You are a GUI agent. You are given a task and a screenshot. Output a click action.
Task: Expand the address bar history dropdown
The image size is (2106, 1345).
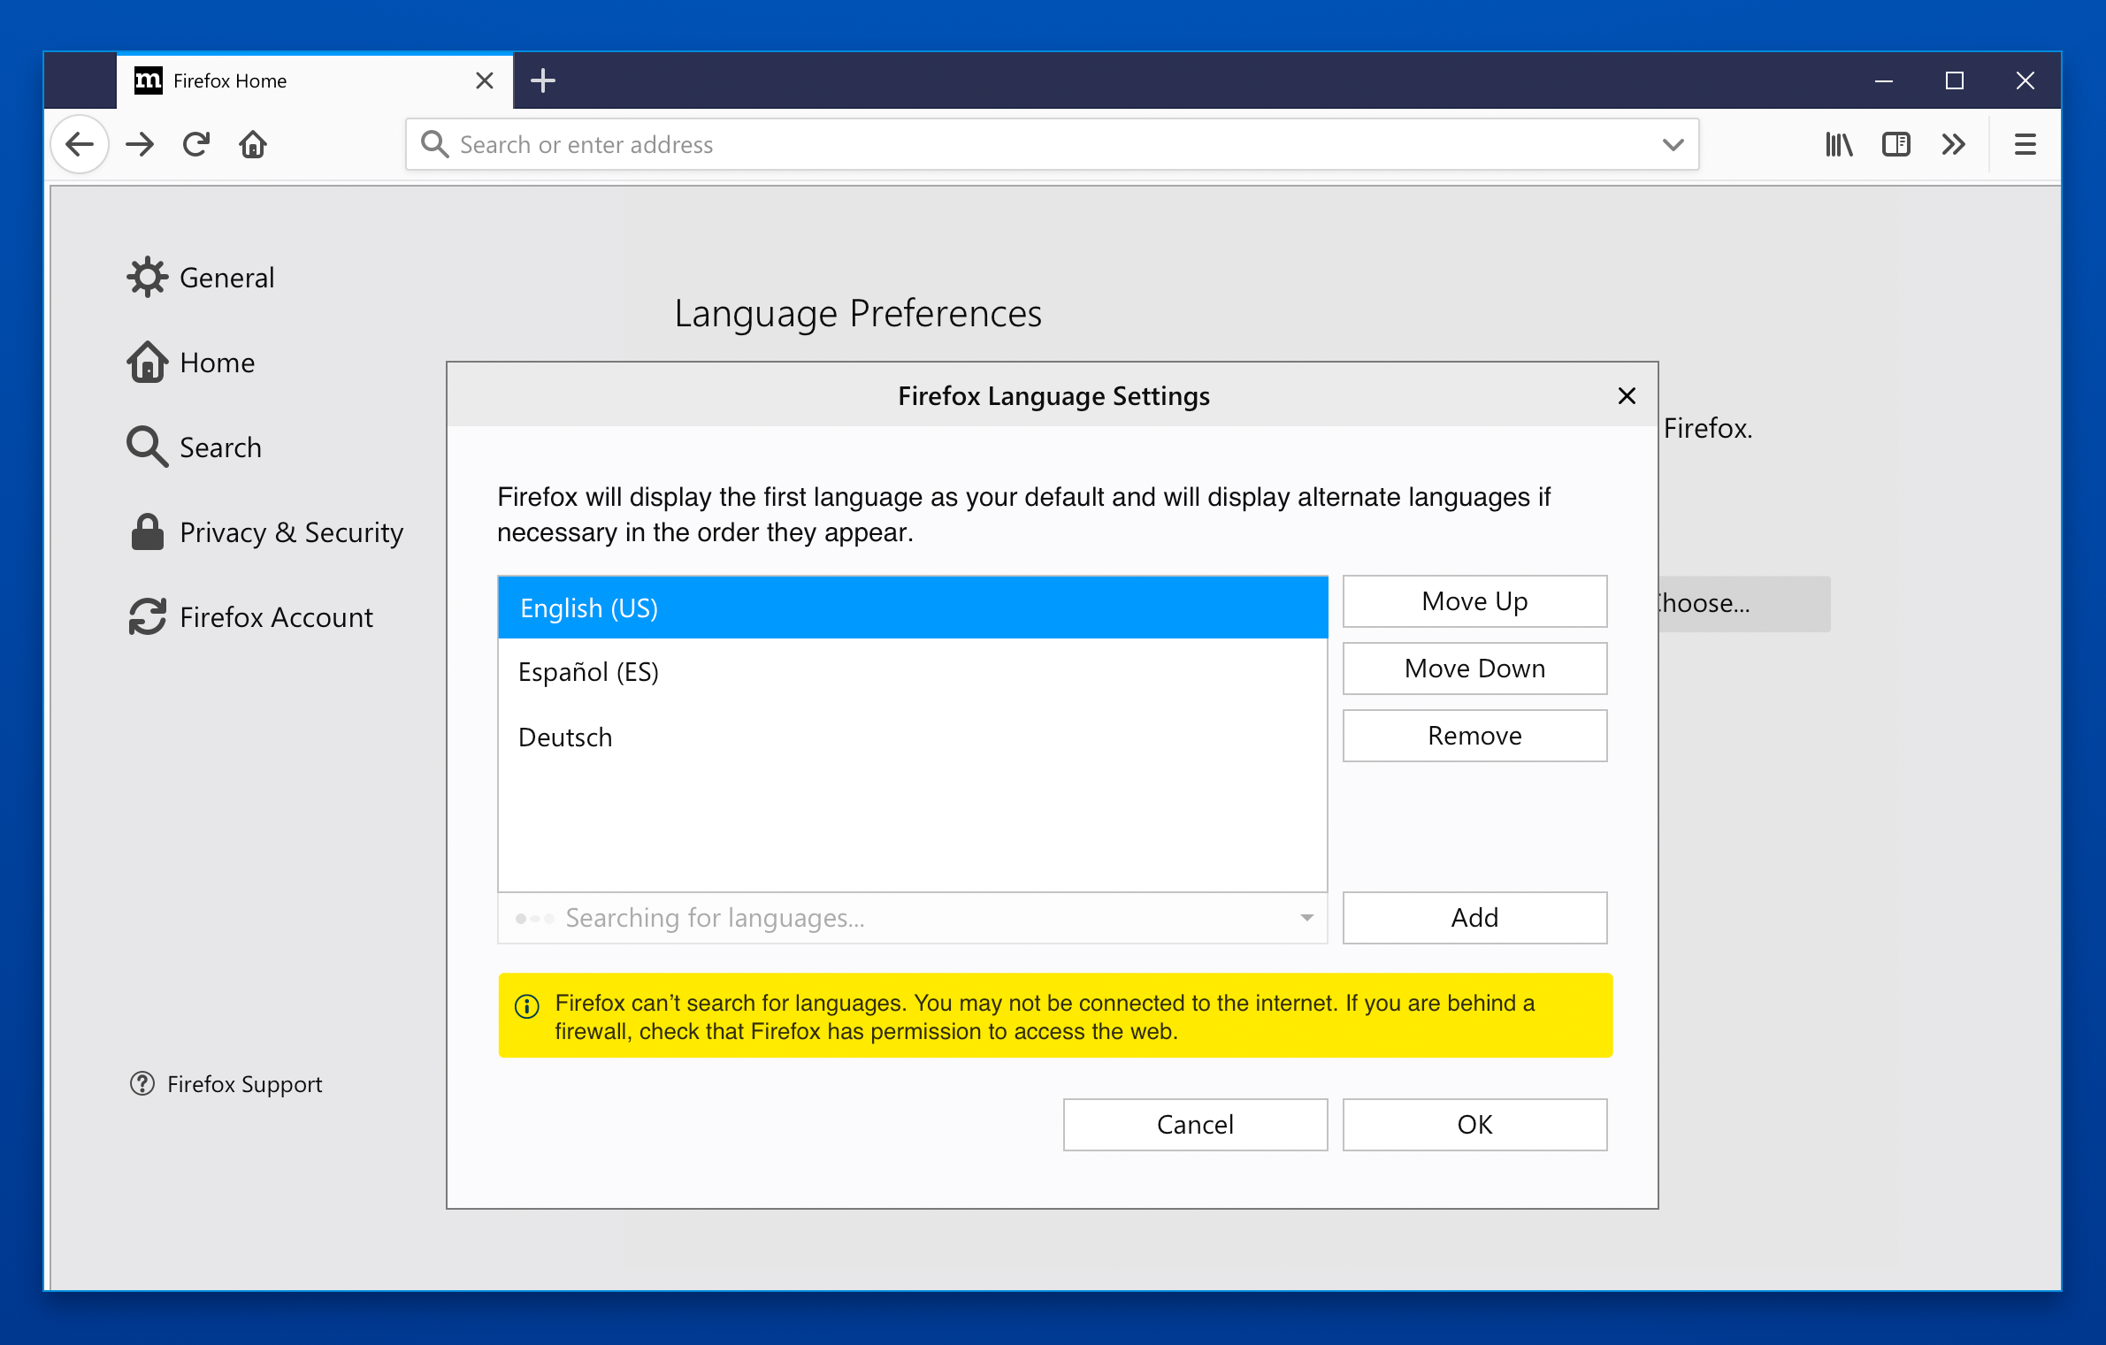(x=1673, y=144)
